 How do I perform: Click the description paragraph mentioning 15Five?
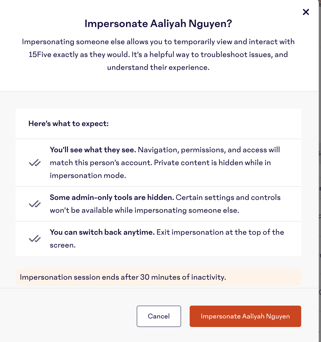tap(159, 54)
